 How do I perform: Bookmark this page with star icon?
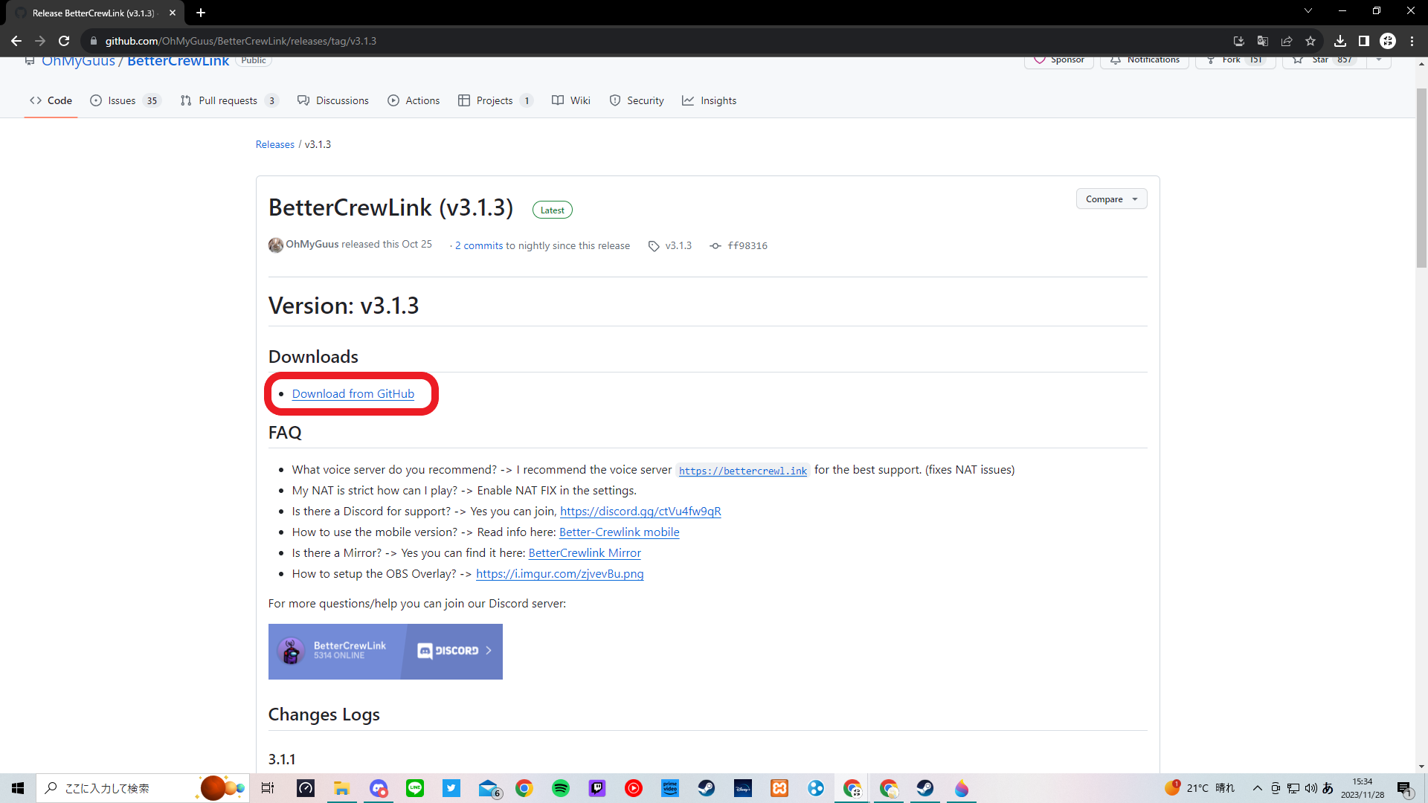[x=1310, y=41]
